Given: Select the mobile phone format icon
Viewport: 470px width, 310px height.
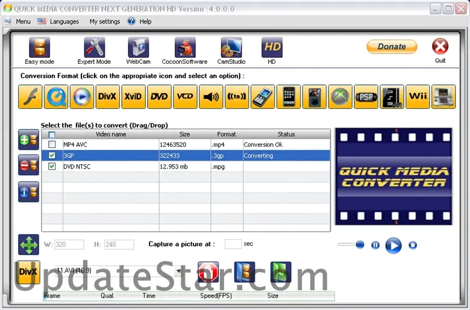Looking at the screenshot, I should [263, 96].
